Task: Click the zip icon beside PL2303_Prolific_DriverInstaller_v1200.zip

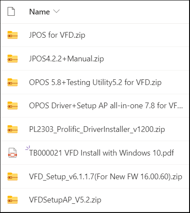Action: coord(12,129)
